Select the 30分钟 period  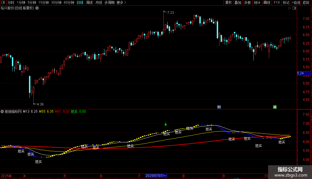coord(56,2)
